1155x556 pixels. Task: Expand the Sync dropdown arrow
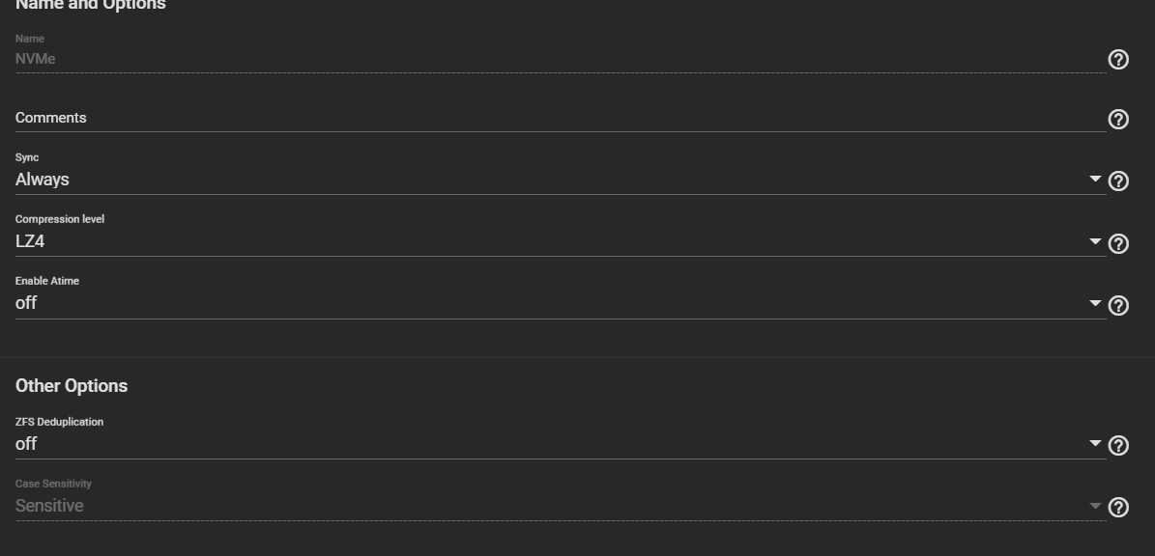pyautogui.click(x=1095, y=179)
